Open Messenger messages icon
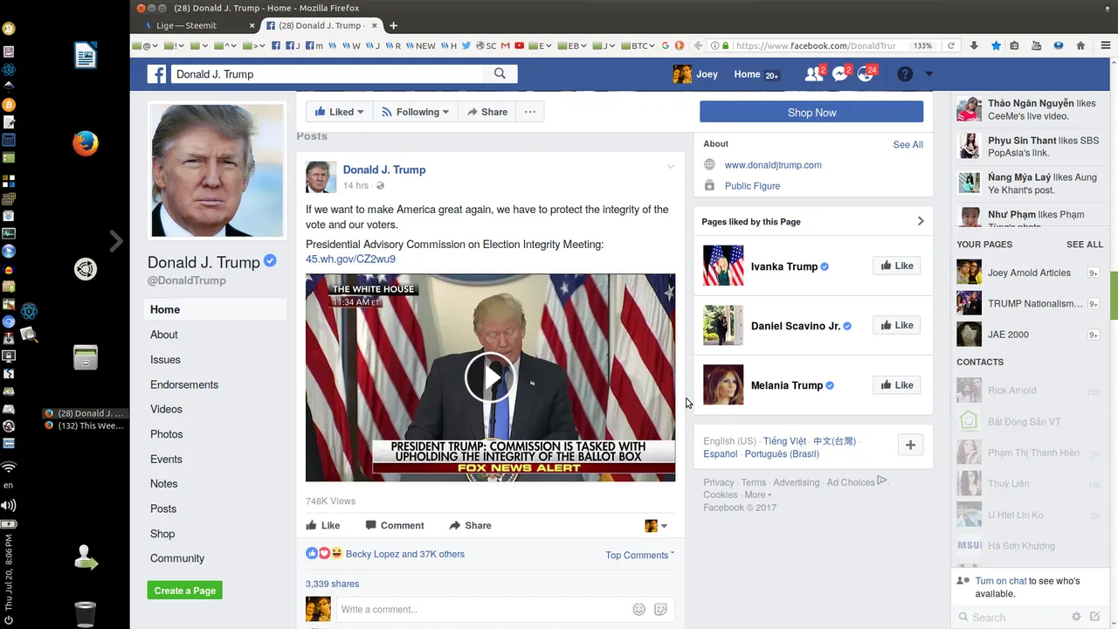The height and width of the screenshot is (629, 1118). [840, 74]
